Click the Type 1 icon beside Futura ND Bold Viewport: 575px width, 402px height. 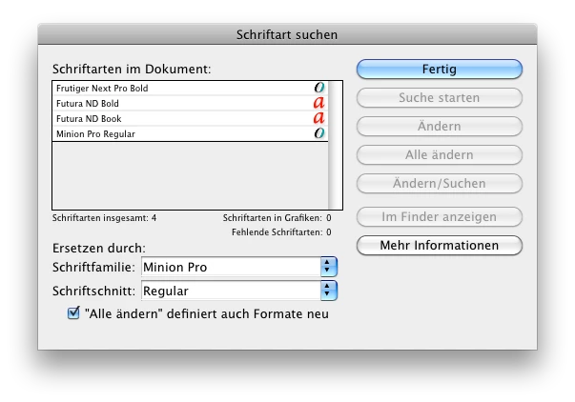(x=319, y=103)
